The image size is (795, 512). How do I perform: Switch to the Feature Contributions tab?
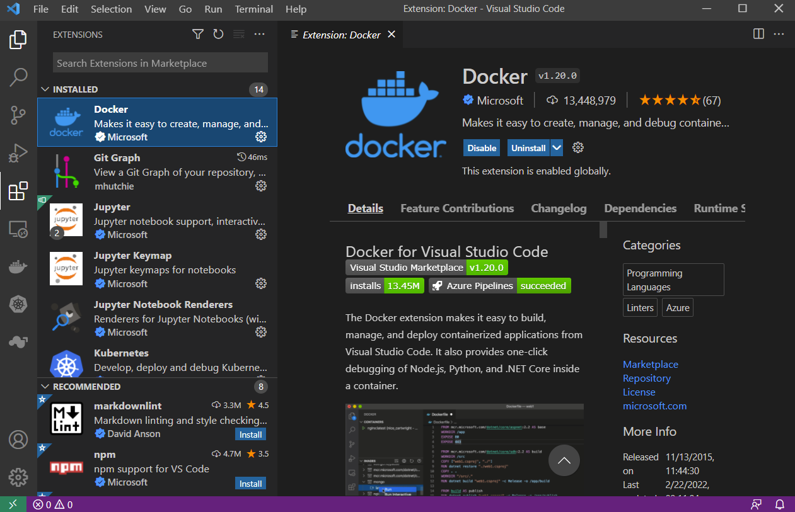point(457,208)
